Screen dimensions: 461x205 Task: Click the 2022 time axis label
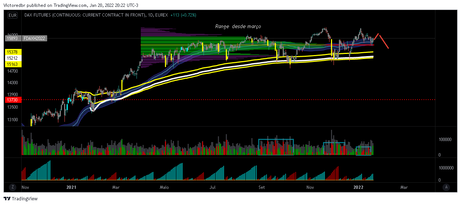click(358, 187)
